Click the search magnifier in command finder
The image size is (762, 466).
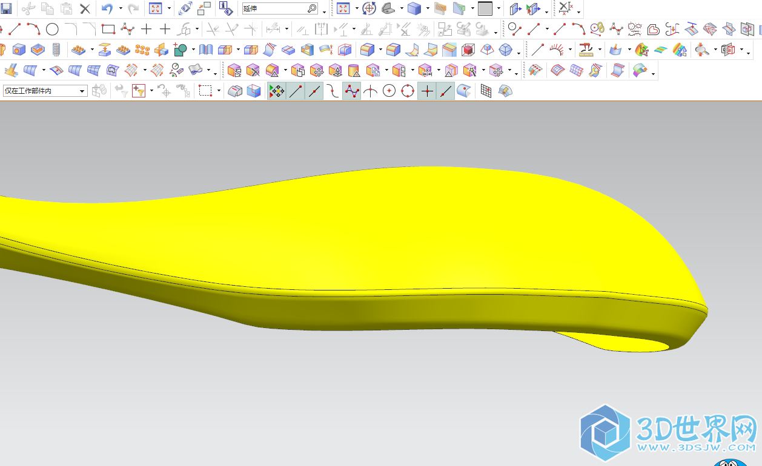312,8
